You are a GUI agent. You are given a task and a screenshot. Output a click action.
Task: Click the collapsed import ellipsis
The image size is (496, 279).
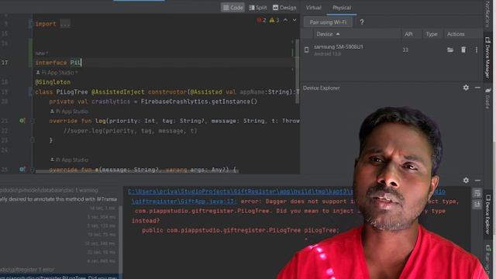tap(65, 24)
